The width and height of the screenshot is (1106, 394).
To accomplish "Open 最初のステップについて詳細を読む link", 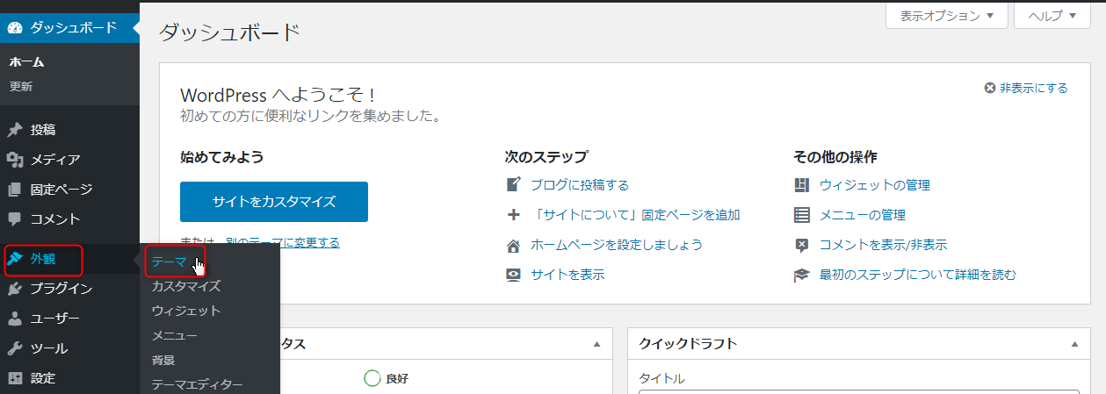I will 918,275.
